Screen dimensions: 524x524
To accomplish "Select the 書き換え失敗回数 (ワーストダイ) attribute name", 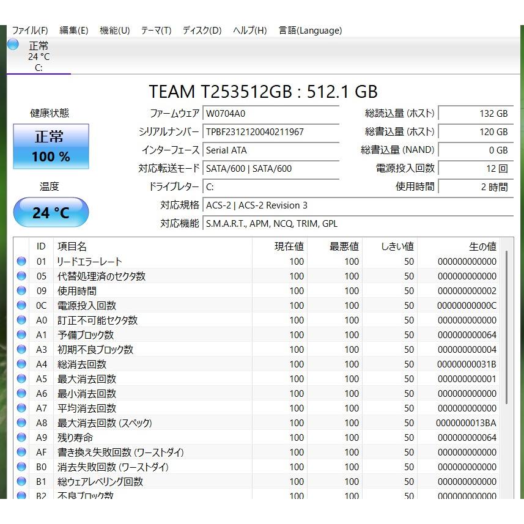I will (x=120, y=452).
